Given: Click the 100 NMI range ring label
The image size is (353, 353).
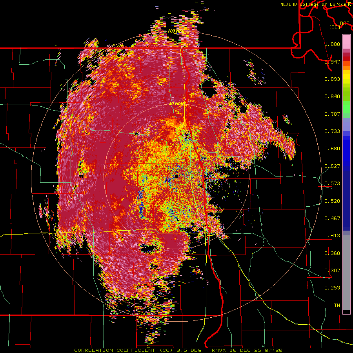Looking at the screenshot, I should [x=176, y=31].
